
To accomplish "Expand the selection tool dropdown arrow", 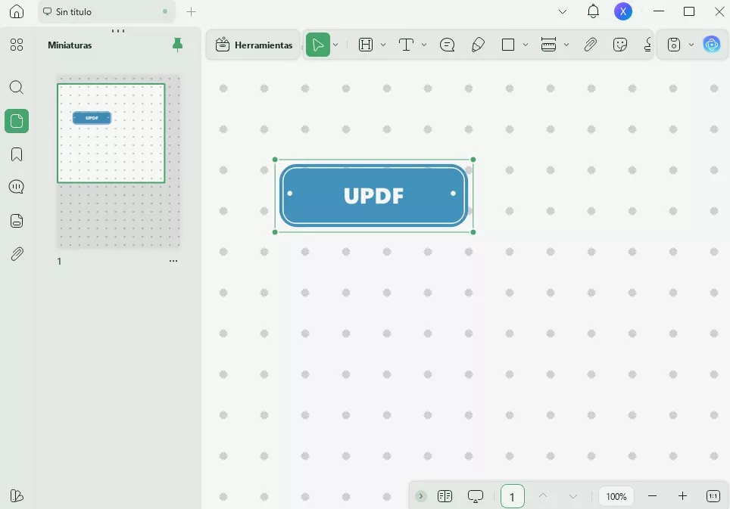I will (x=335, y=45).
